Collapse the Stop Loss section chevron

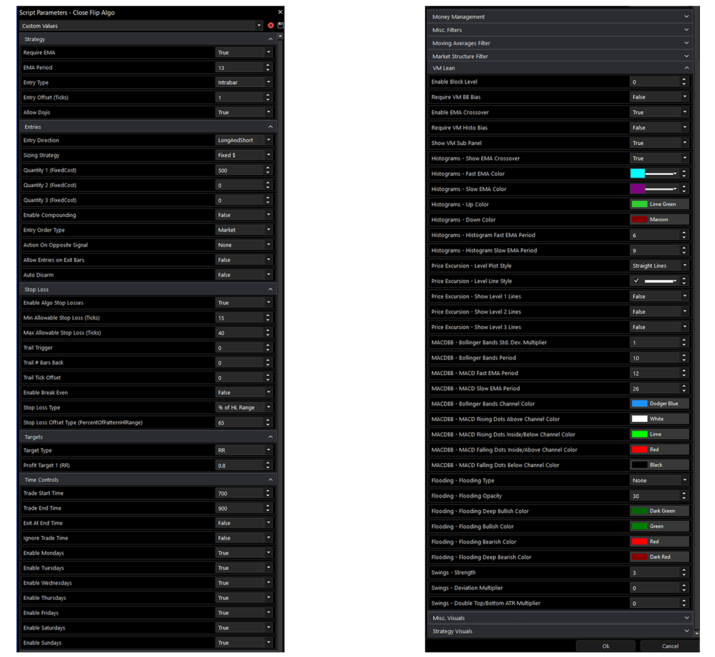click(270, 290)
